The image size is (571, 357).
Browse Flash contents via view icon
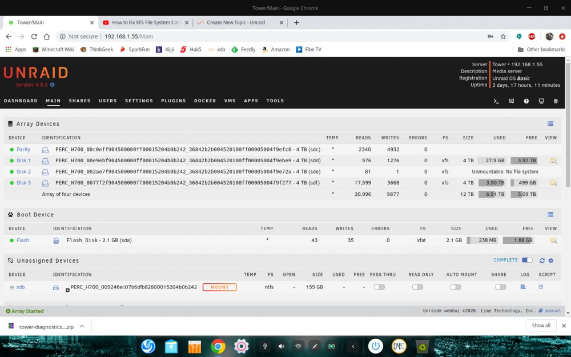pyautogui.click(x=553, y=240)
